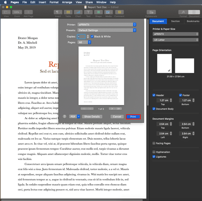This screenshot has width=202, height=201.
Task: Open the Pages application menu
Action: pos(15,2)
